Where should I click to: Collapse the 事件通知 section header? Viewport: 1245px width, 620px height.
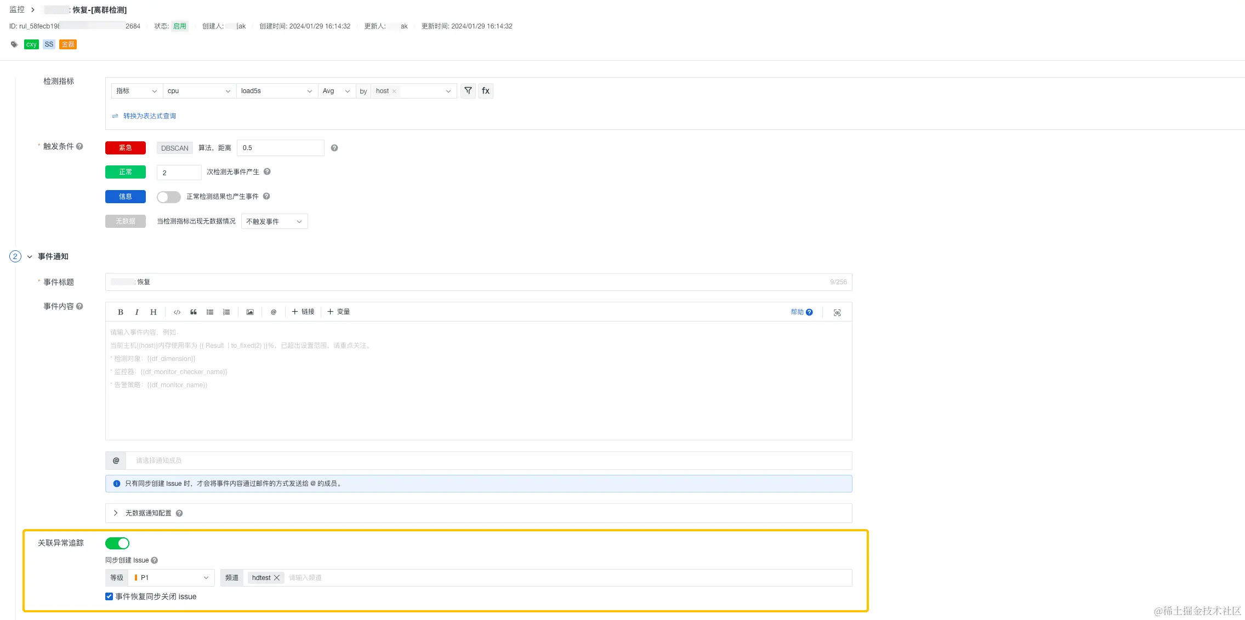point(30,256)
